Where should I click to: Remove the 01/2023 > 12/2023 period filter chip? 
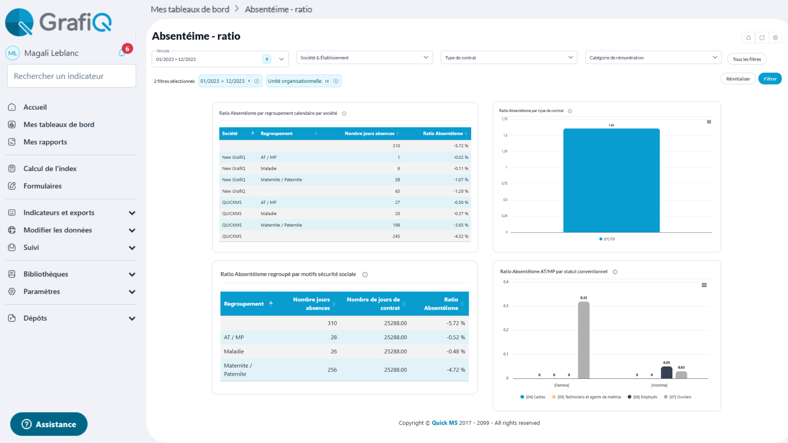coord(257,81)
